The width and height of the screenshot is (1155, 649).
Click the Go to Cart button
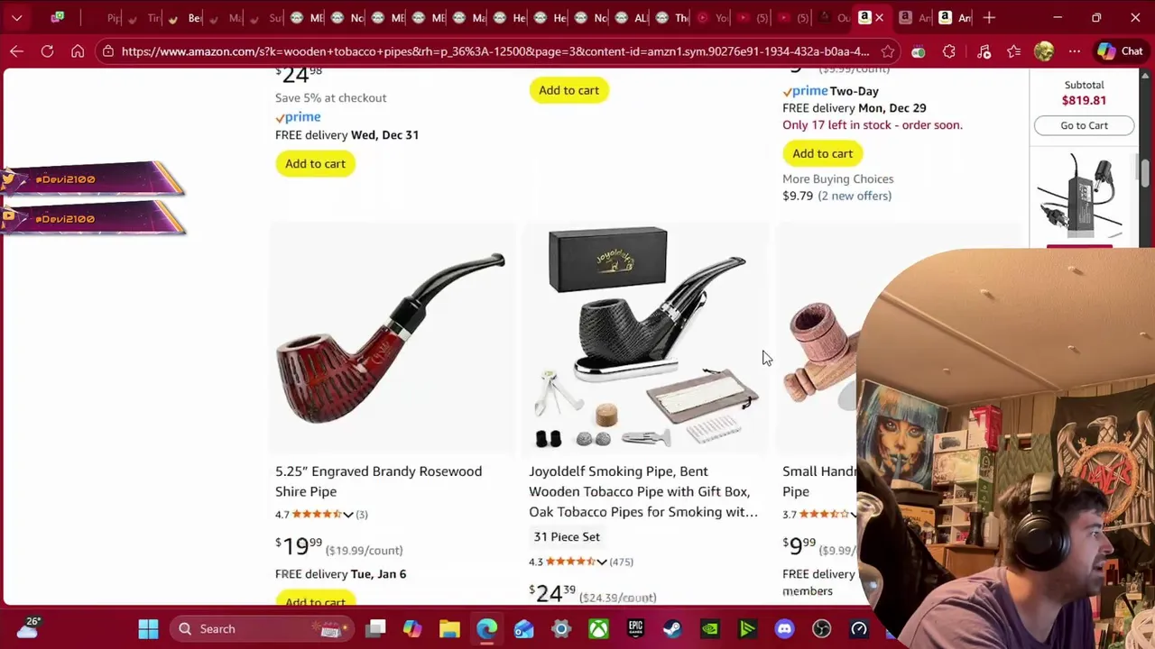pos(1084,125)
